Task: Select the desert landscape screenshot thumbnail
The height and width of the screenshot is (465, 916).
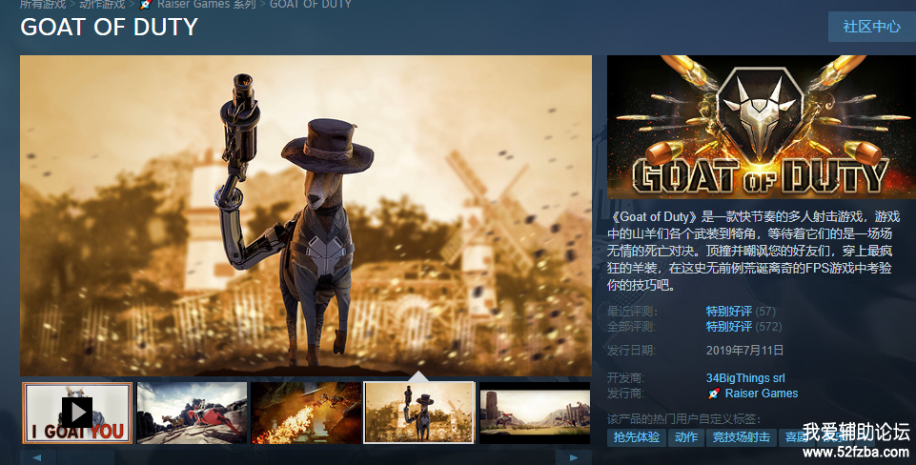Action: point(535,413)
